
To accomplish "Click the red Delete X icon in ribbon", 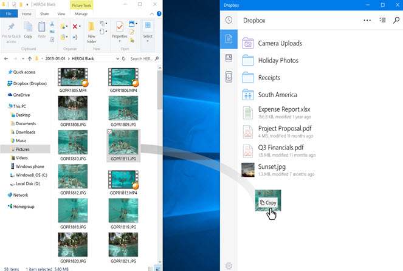I will click(75, 26).
